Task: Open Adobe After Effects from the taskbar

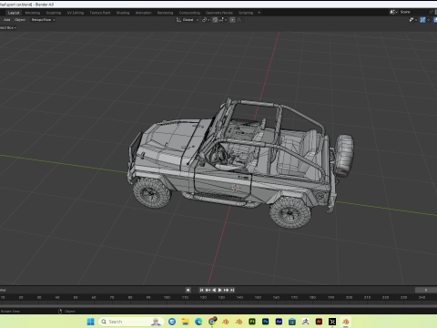Action: (x=279, y=322)
